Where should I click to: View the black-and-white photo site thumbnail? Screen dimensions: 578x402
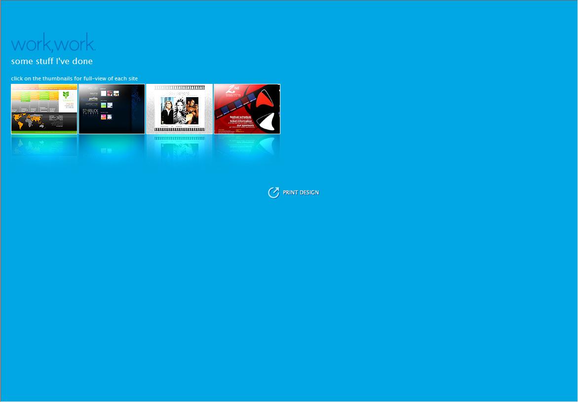point(180,109)
